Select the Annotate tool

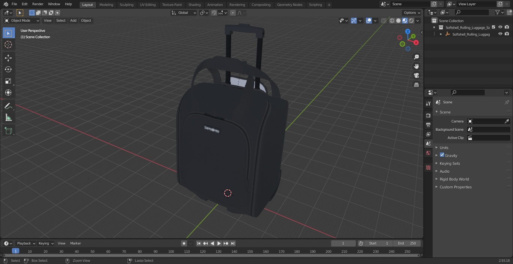8,106
